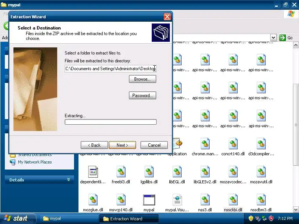Click Browse... to choose a destination folder

coord(142,79)
